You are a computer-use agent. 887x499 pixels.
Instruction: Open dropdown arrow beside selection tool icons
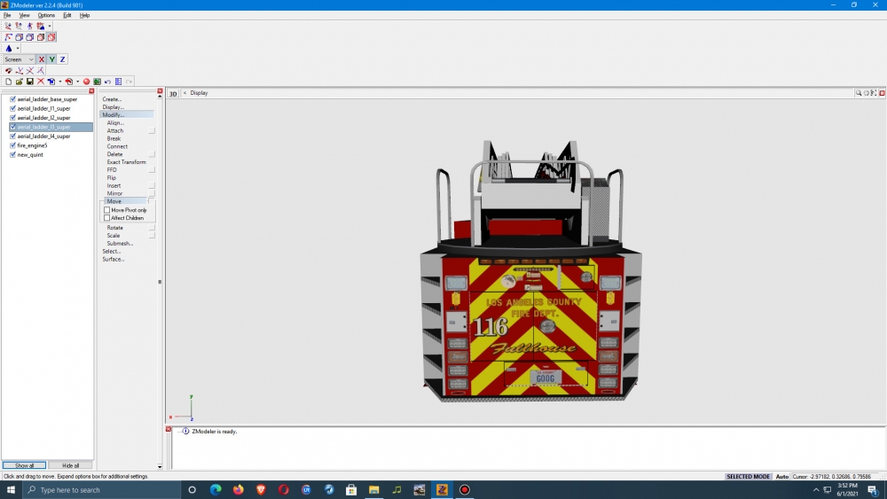coord(49,26)
